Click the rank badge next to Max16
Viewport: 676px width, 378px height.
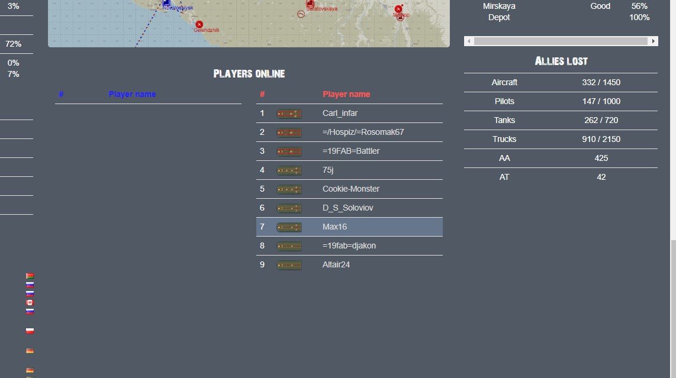pos(289,227)
